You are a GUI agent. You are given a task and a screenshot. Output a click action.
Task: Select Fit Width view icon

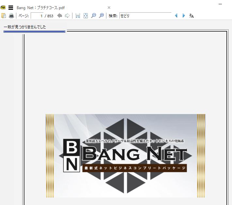click(78, 16)
